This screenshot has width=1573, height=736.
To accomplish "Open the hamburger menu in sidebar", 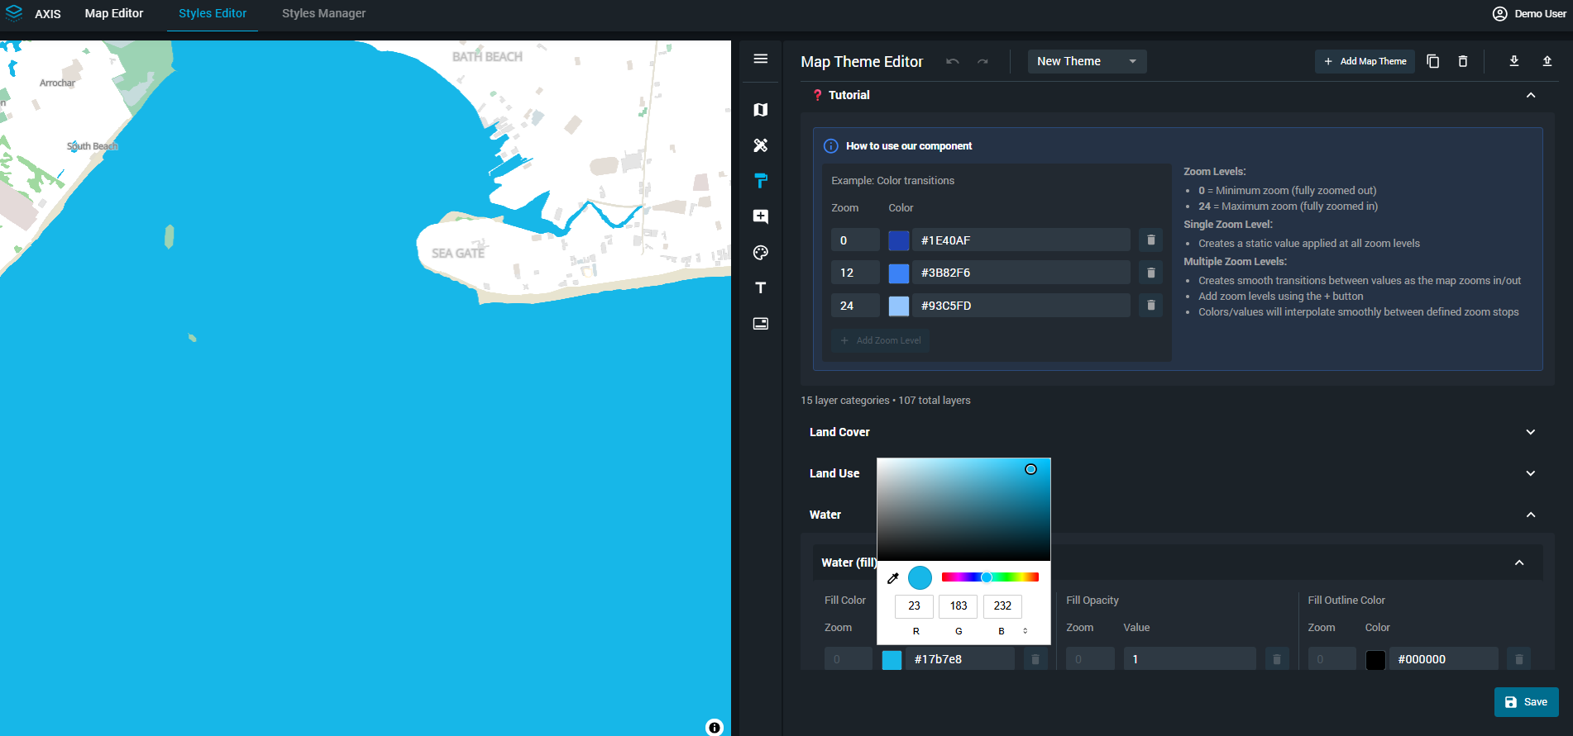I will pos(761,59).
